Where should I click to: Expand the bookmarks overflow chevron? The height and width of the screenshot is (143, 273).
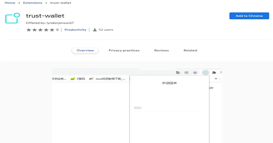pos(216,79)
